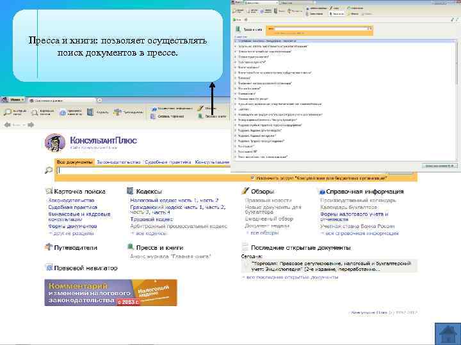This screenshot has width=461, height=345.
Task: Open Правовой навигатор in the toolbar
Action: coord(70,112)
